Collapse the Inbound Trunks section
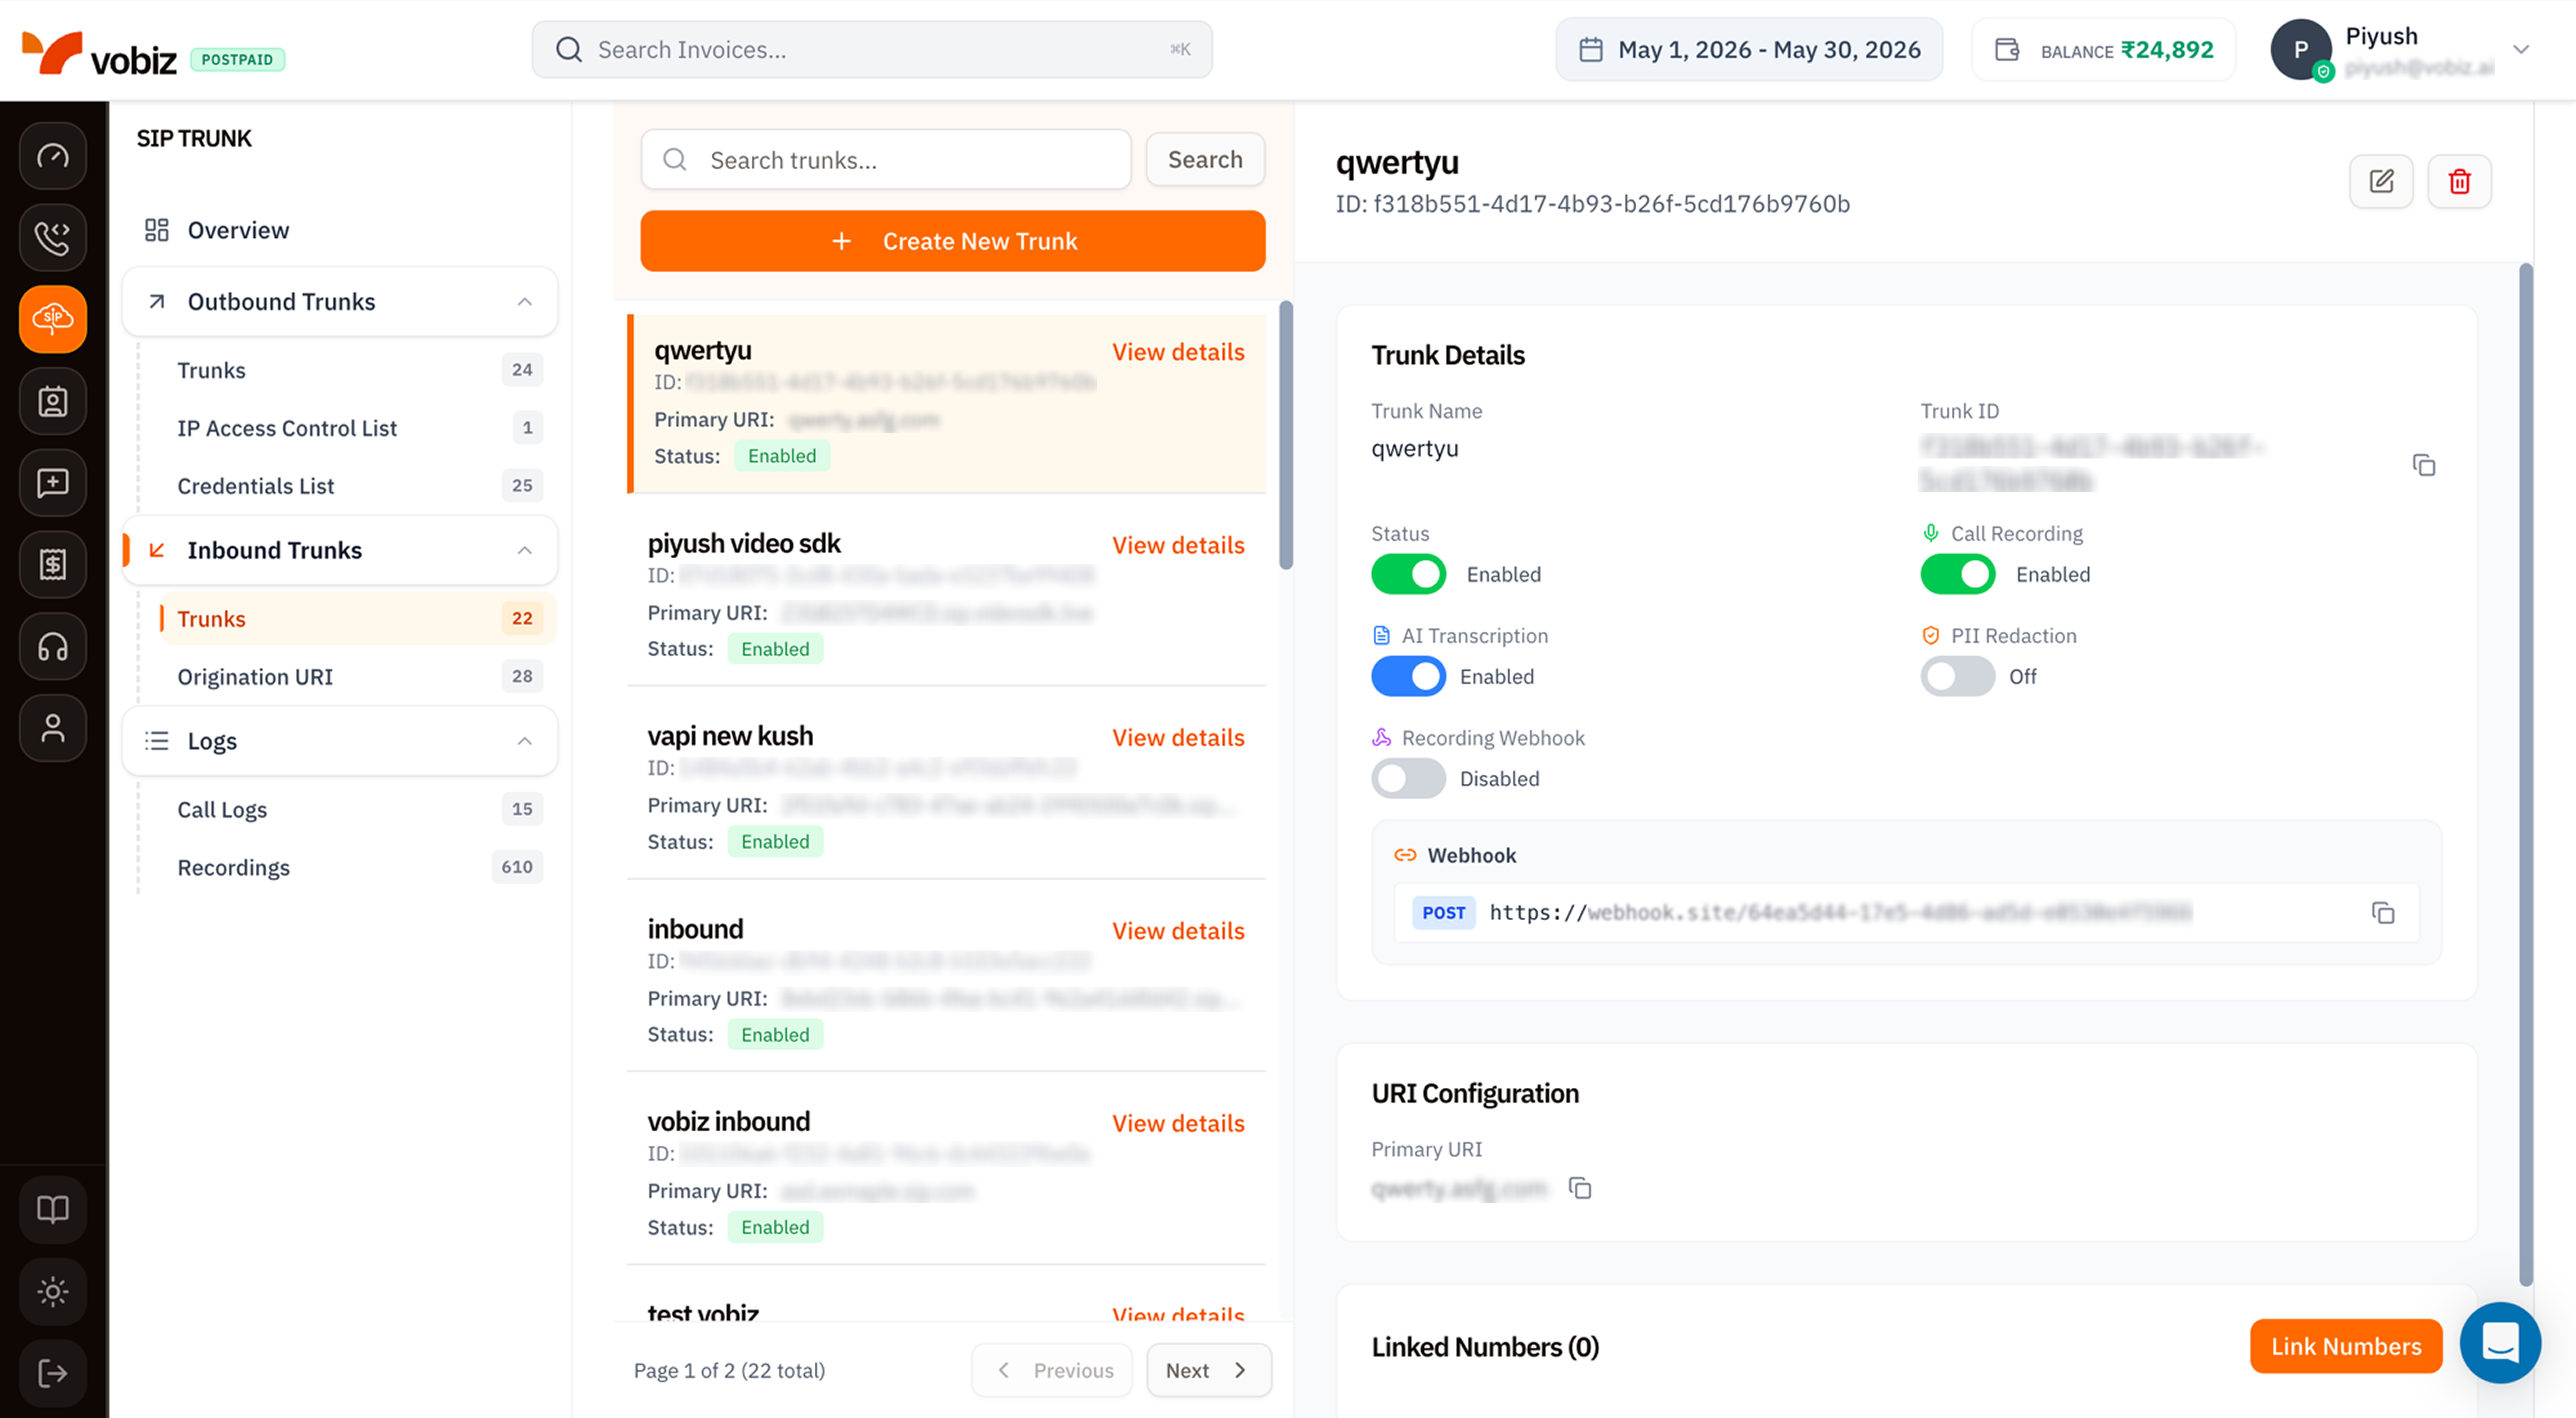Viewport: 2576px width, 1418px height. click(x=525, y=551)
